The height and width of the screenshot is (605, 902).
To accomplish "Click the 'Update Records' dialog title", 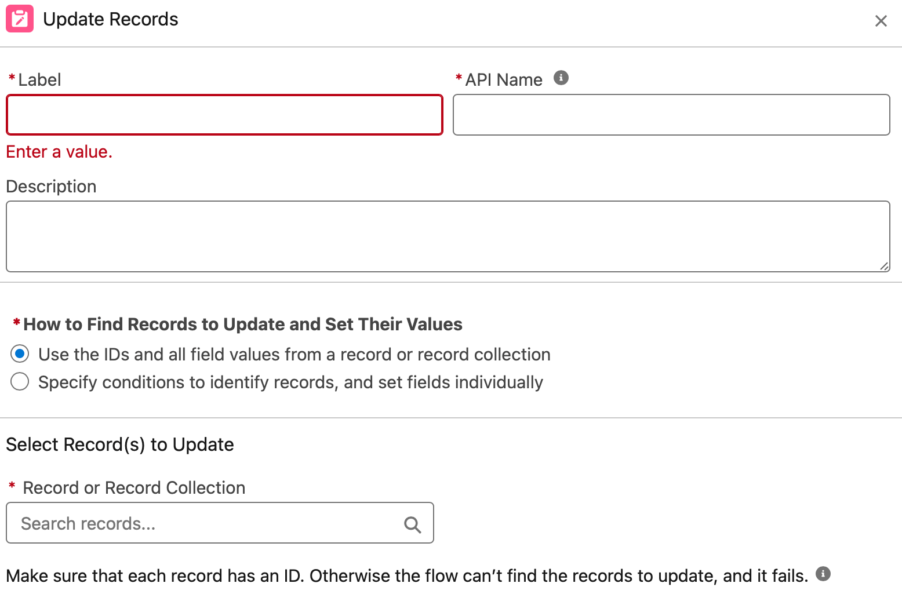I will [x=111, y=19].
